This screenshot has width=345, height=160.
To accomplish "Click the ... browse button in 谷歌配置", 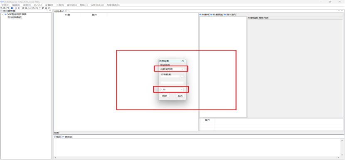I will tap(182, 77).
